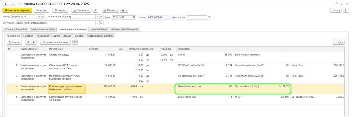Open the Организация card via its open icon
This screenshot has width=352, height=117.
101,17
